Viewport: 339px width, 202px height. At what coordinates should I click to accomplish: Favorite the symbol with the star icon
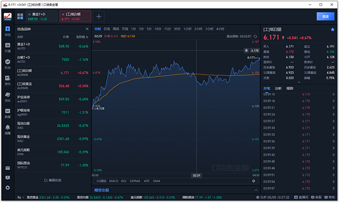tap(333, 30)
